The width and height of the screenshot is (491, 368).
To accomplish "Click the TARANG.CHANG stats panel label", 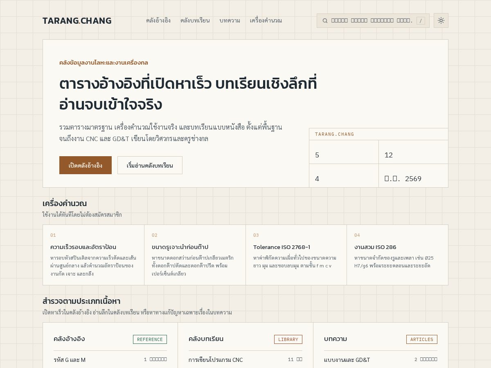I will (x=335, y=134).
